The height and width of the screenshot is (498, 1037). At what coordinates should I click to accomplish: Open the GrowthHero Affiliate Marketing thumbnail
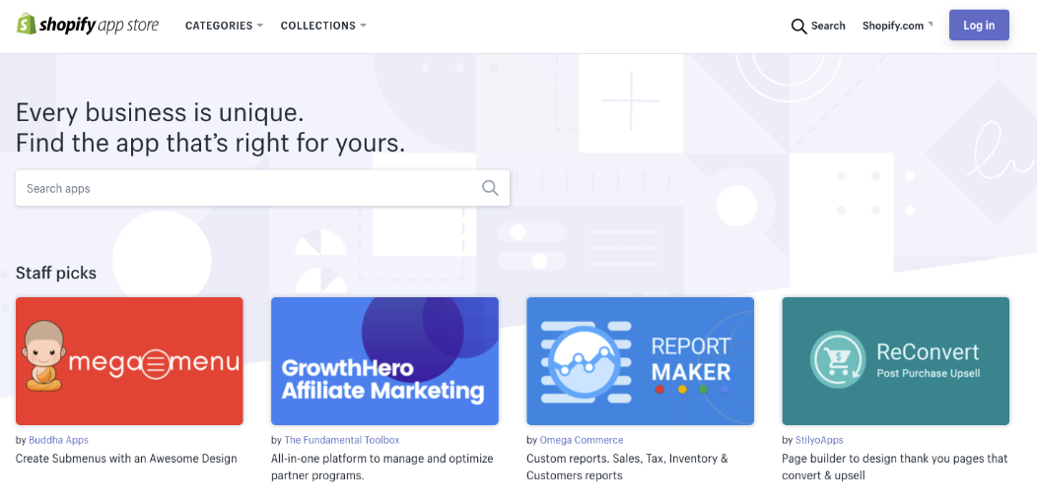pyautogui.click(x=384, y=360)
